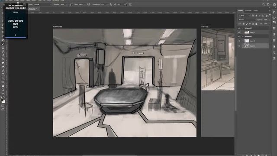Click Artboard 2's Layer 1 thumbnail
Image resolution: width=277 pixels, height=156 pixels.
(247, 32)
